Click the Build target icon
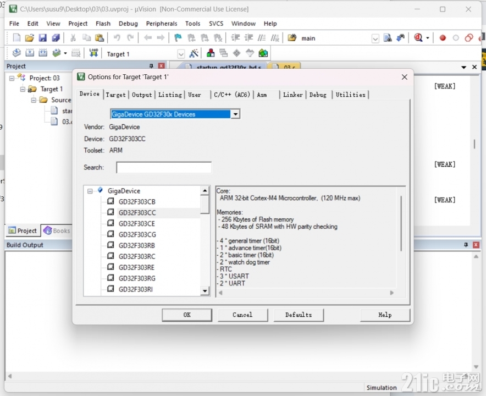The height and width of the screenshot is (396, 486). pyautogui.click(x=30, y=53)
